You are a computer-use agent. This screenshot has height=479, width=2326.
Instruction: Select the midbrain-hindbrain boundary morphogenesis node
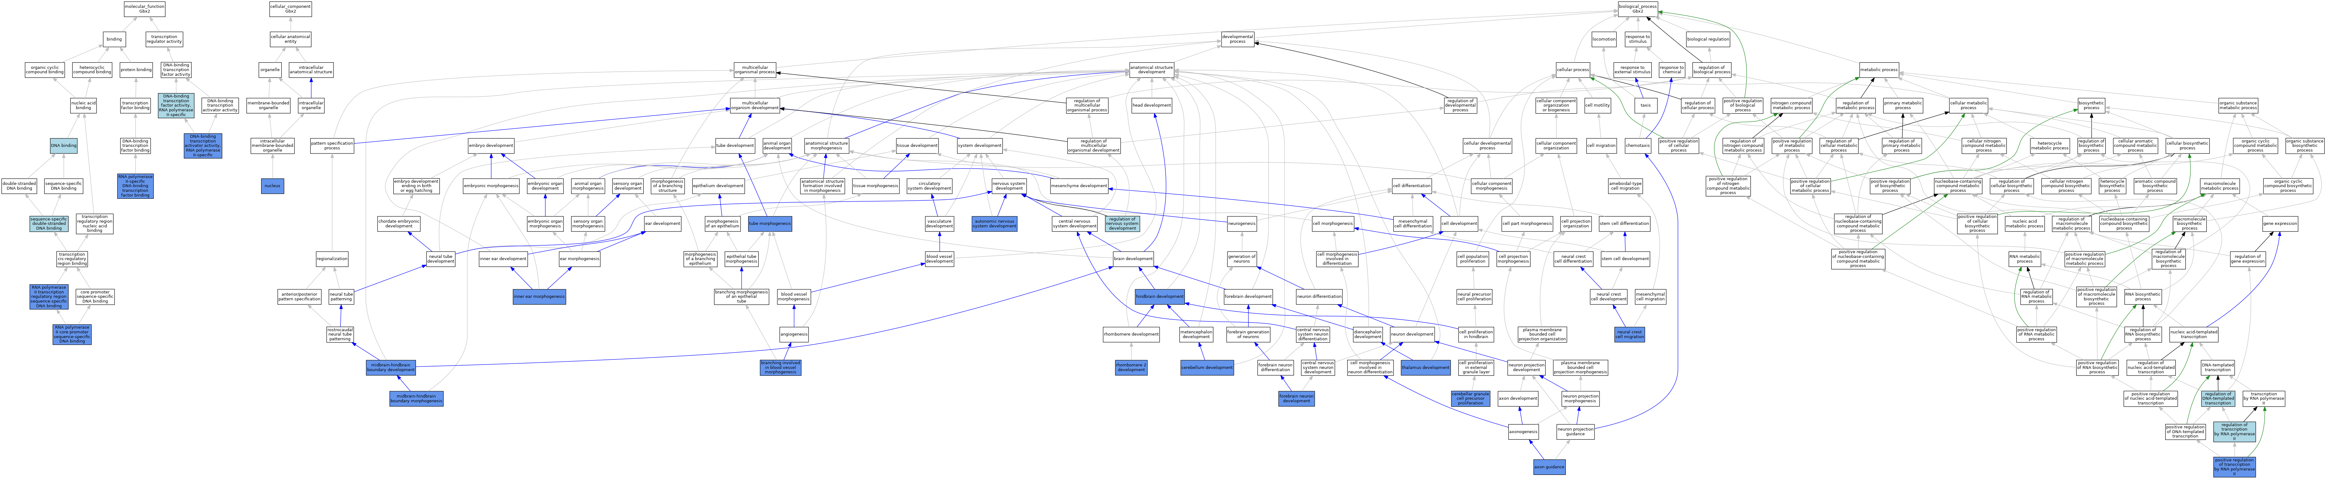pos(416,399)
